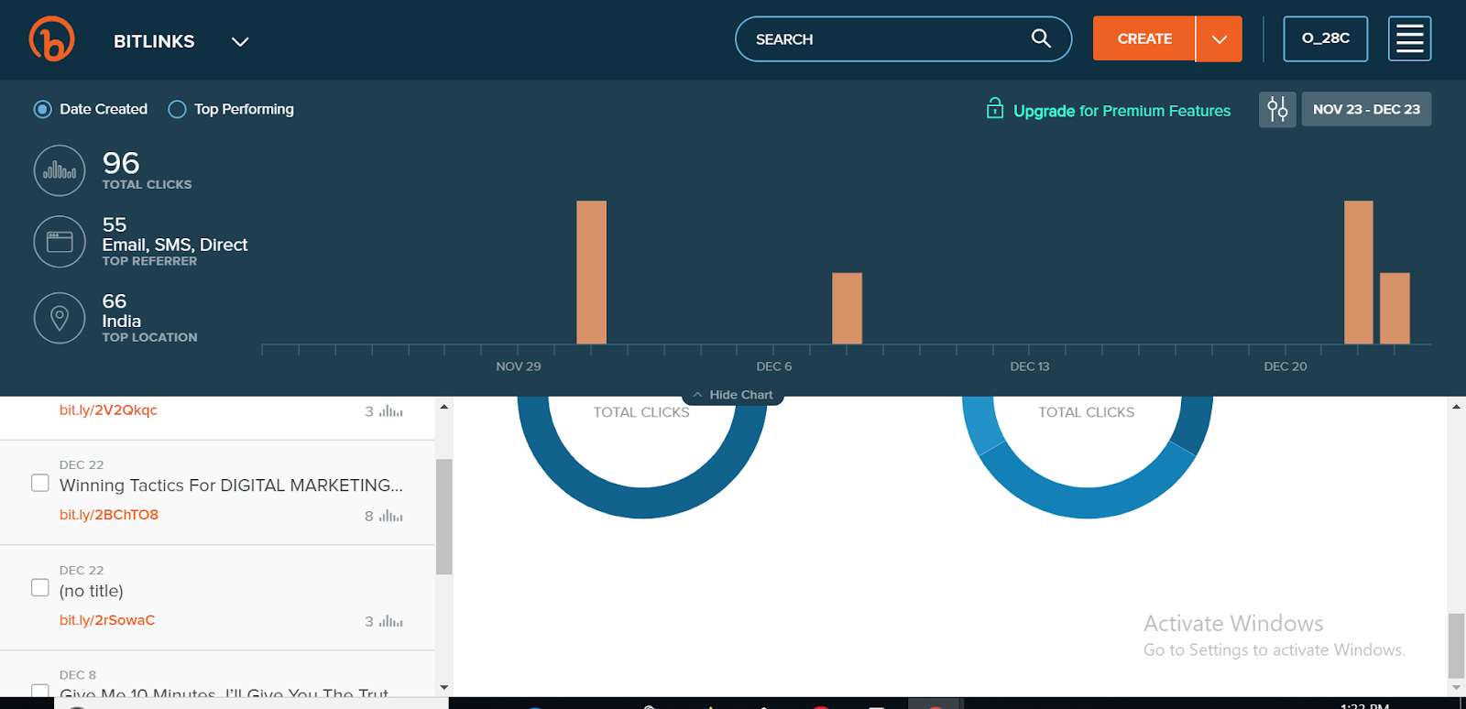Select the Top Performing radio button
Screen dimensions: 1466x709
pos(178,109)
